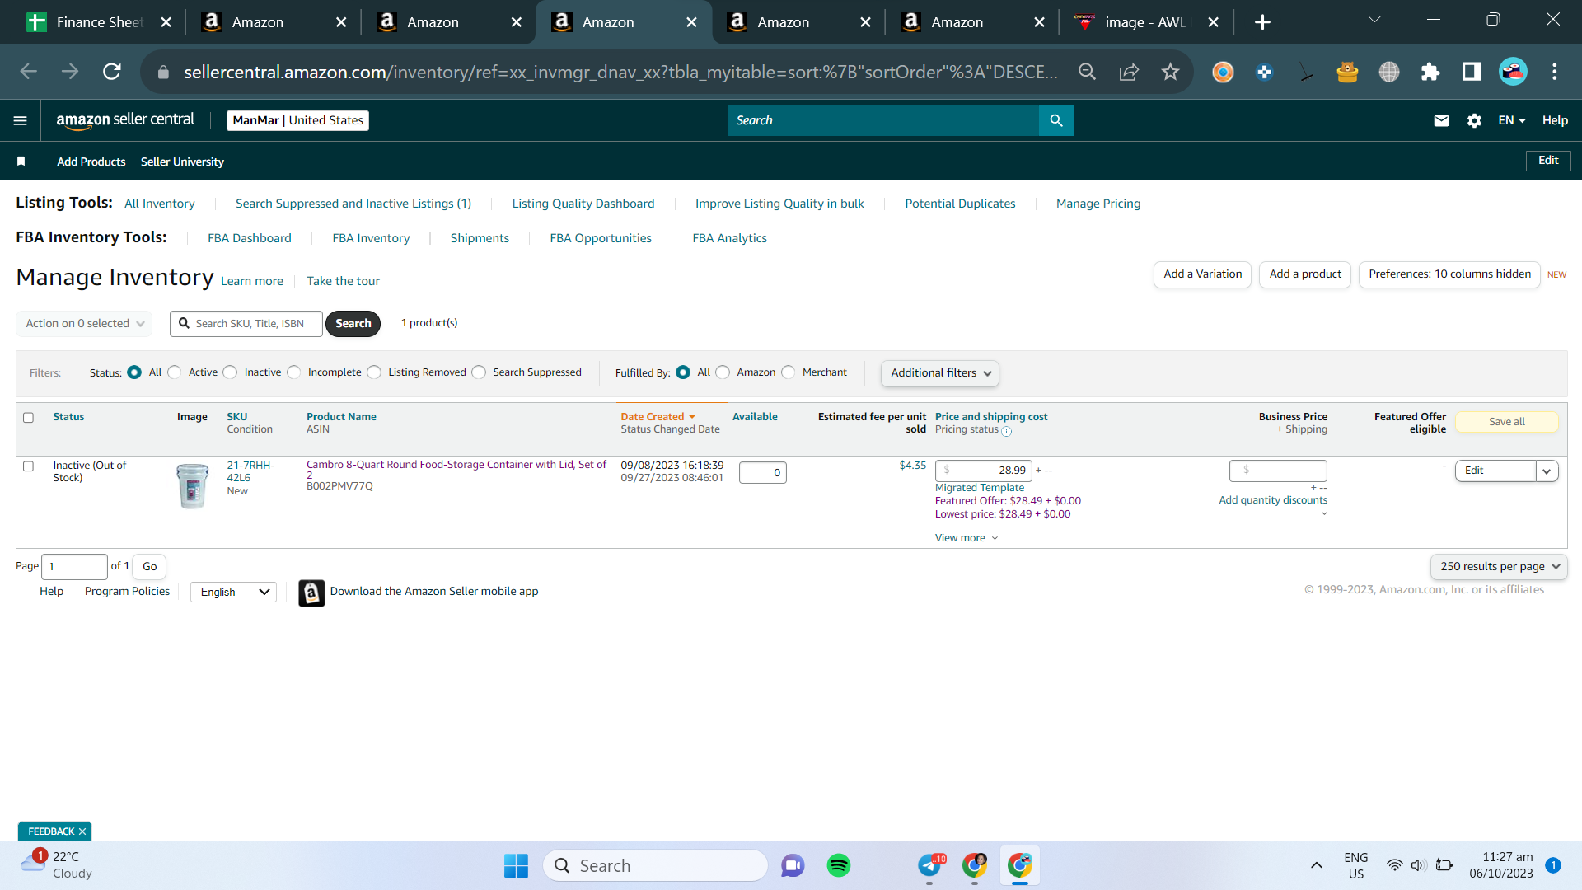1582x890 pixels.
Task: Open the dropdown arrow beside Edit
Action: click(x=1547, y=471)
